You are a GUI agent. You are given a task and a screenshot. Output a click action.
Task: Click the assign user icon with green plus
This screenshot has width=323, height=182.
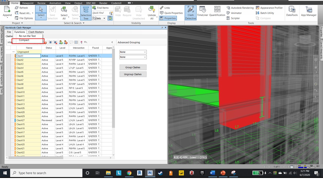pyautogui.click(x=61, y=42)
